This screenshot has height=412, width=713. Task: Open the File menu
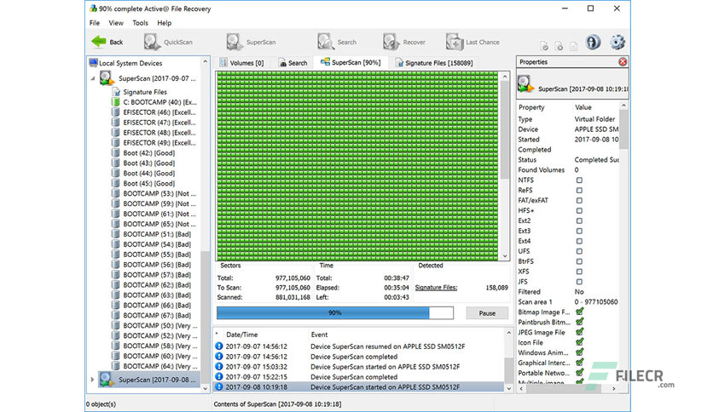coord(95,23)
